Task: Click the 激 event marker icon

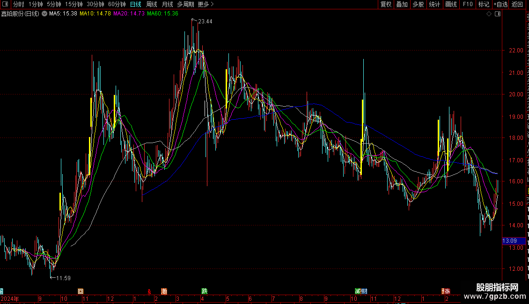Action: [164, 291]
